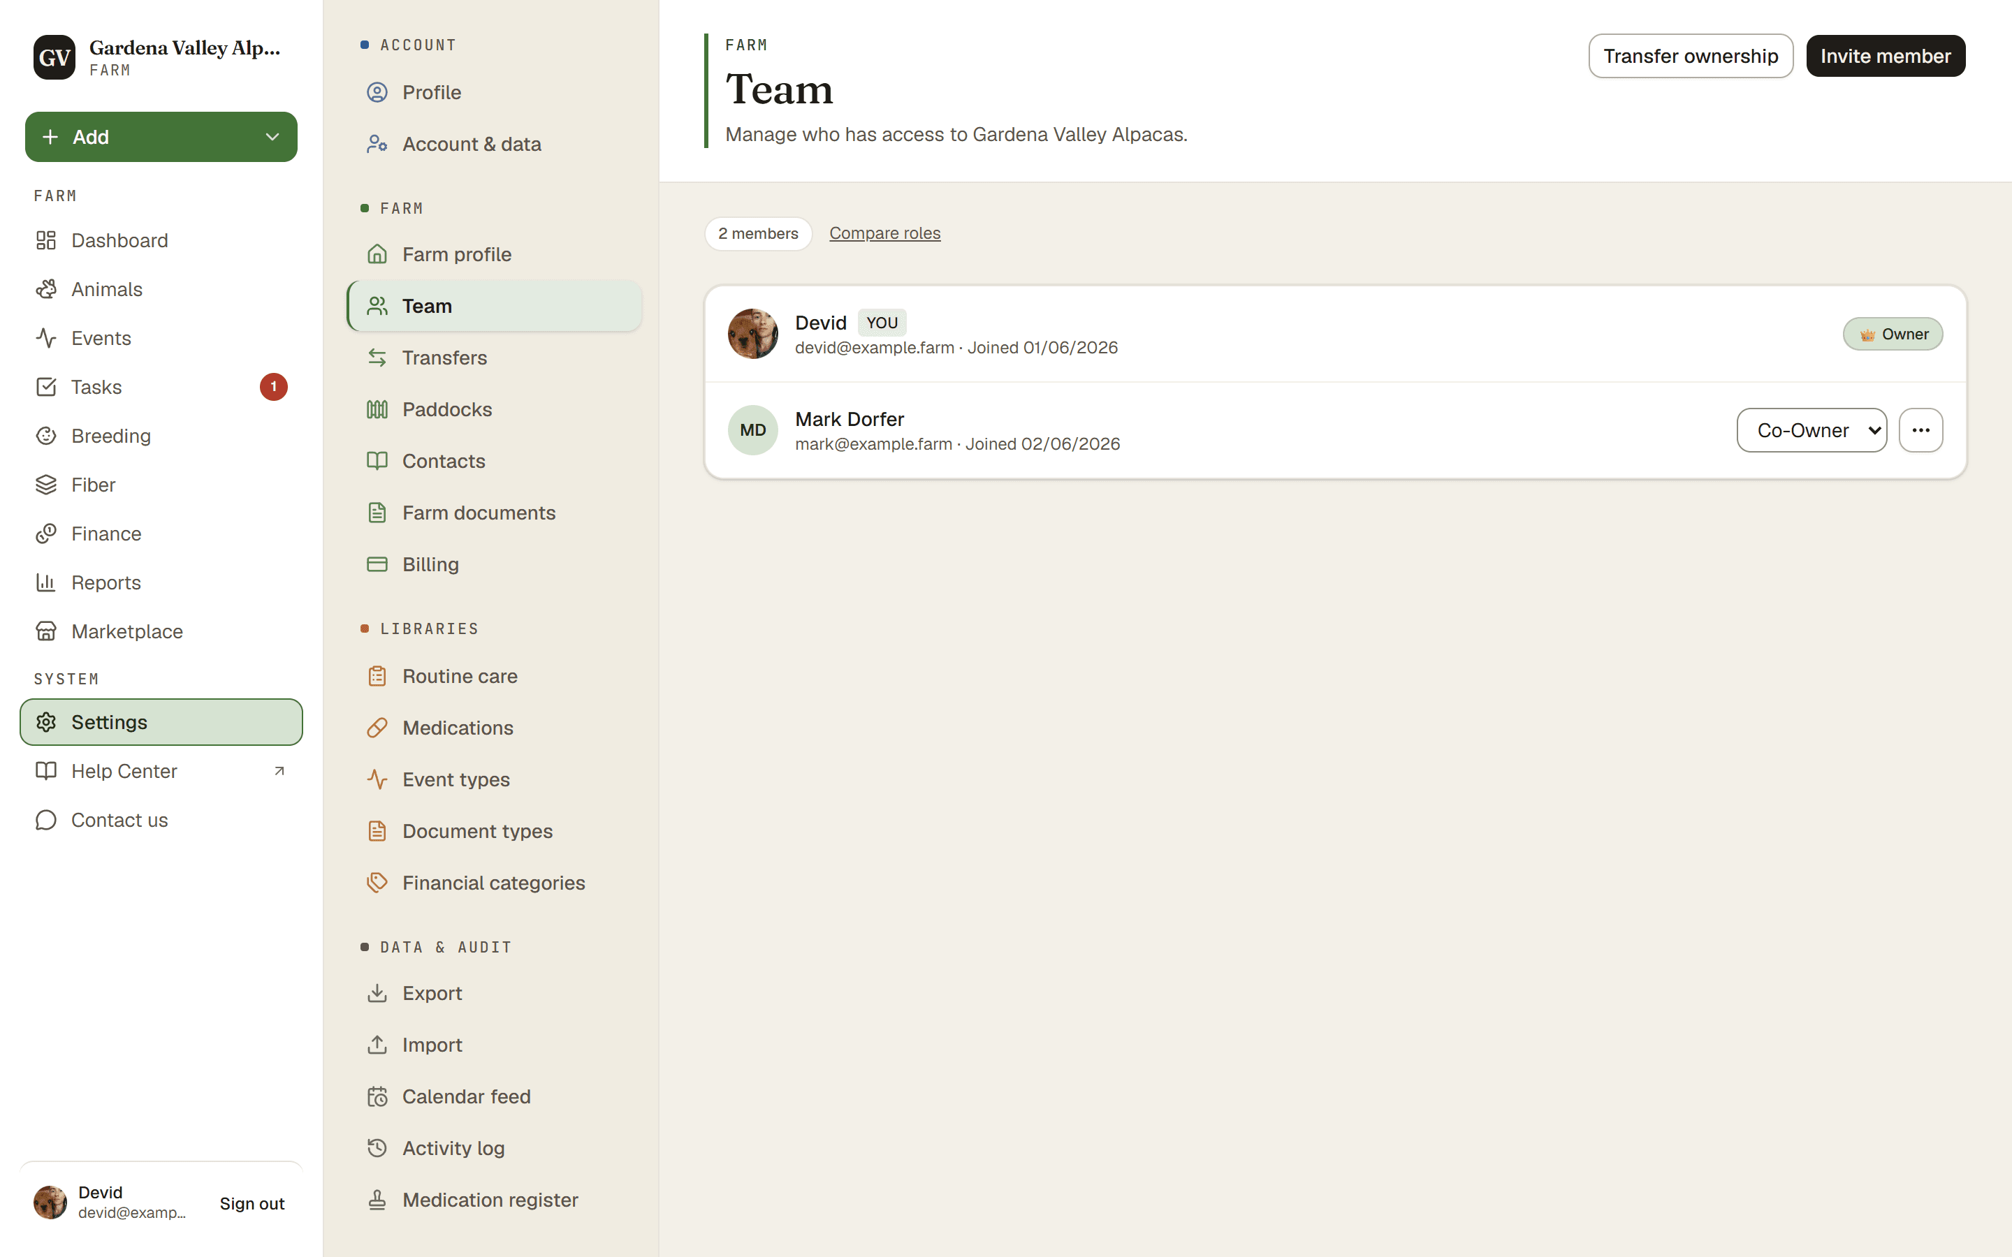The image size is (2012, 1257).
Task: Click Mark Dorfer's MD avatar
Action: [752, 429]
